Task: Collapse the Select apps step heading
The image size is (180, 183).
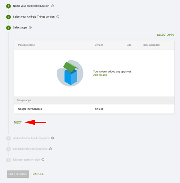Action: [20, 27]
